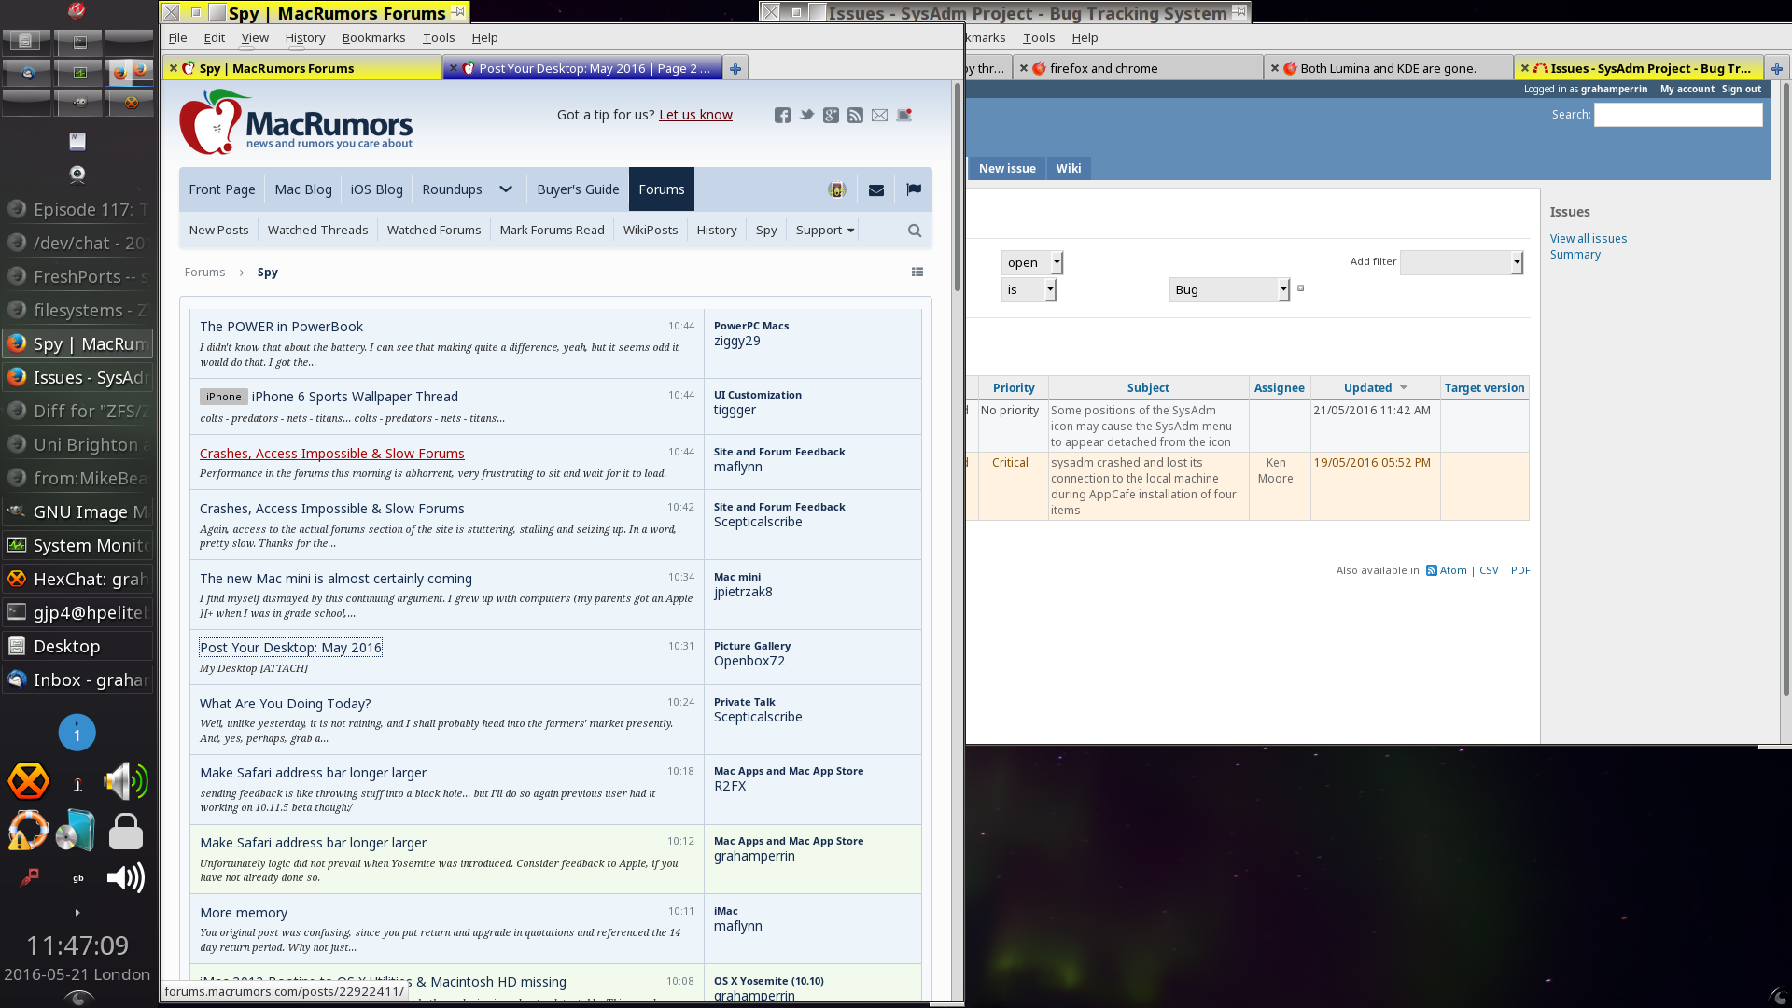
Task: Switch to 'Both Lumina and KDE are gone' tab
Action: click(x=1389, y=68)
